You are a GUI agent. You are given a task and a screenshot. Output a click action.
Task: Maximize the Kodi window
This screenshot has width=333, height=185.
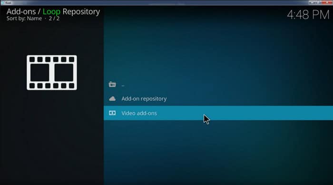tap(318, 2)
